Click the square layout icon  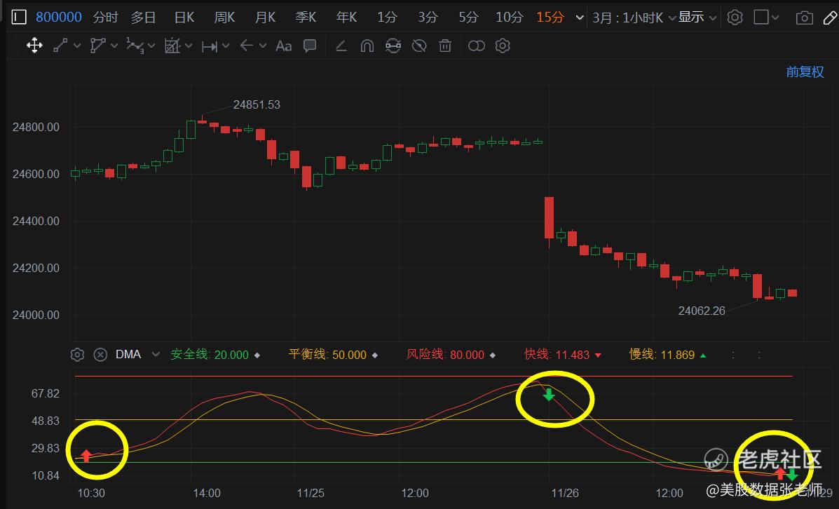tap(761, 17)
